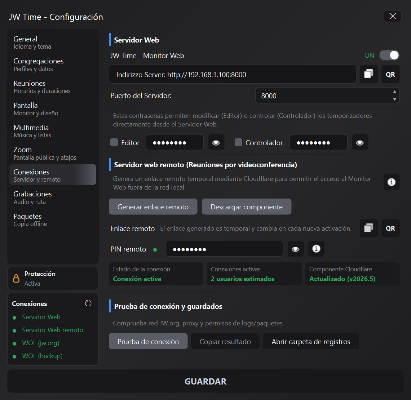
Task: Open Paquetes settings section
Action: pyautogui.click(x=53, y=220)
